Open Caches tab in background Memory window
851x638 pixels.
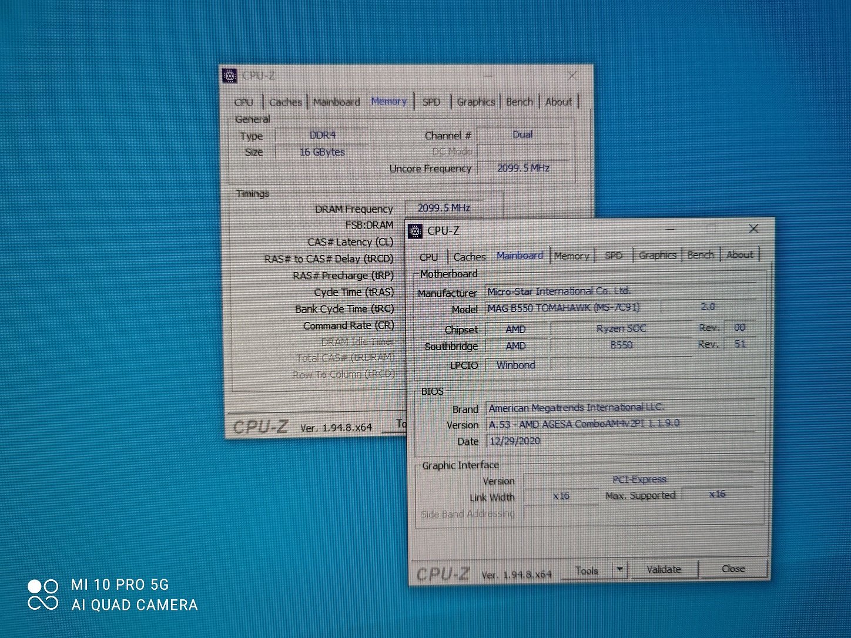[285, 102]
